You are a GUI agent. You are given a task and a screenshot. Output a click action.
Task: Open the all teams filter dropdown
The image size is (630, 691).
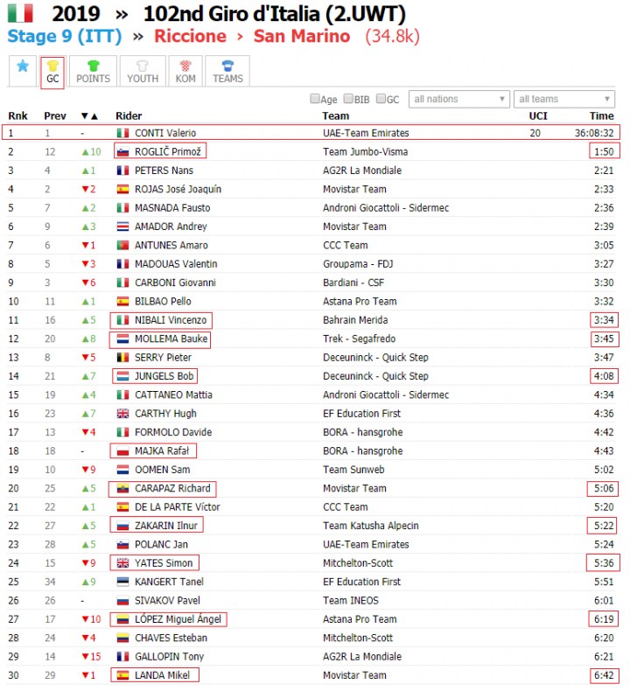pyautogui.click(x=563, y=99)
